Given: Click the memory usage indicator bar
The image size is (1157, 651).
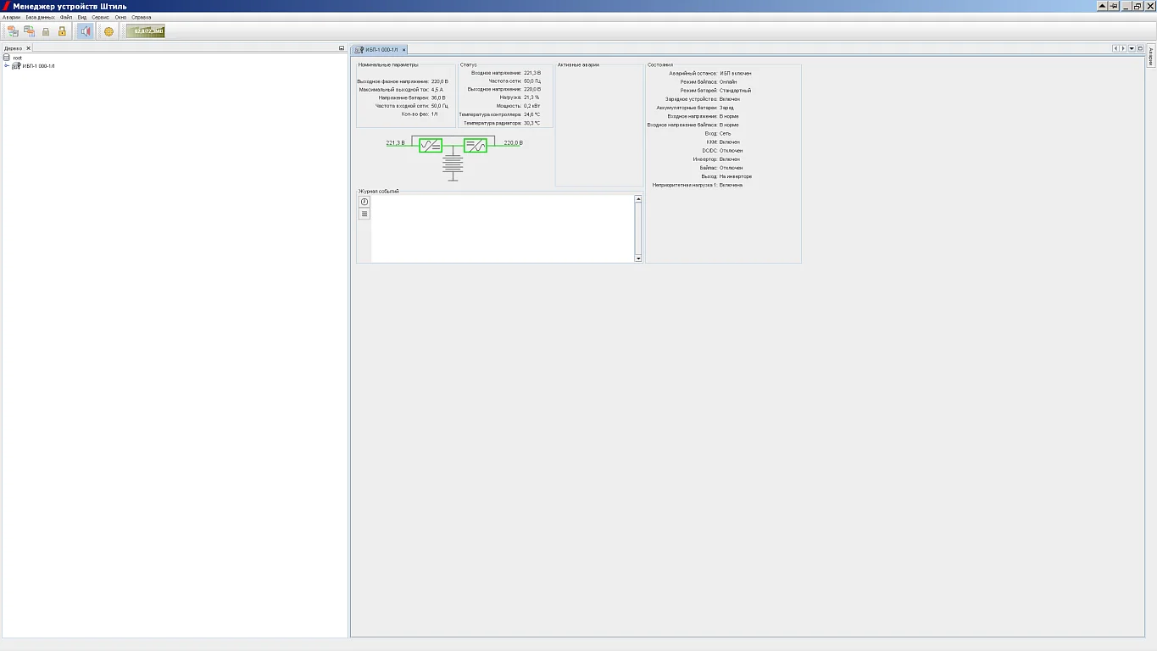Looking at the screenshot, I should [x=145, y=31].
